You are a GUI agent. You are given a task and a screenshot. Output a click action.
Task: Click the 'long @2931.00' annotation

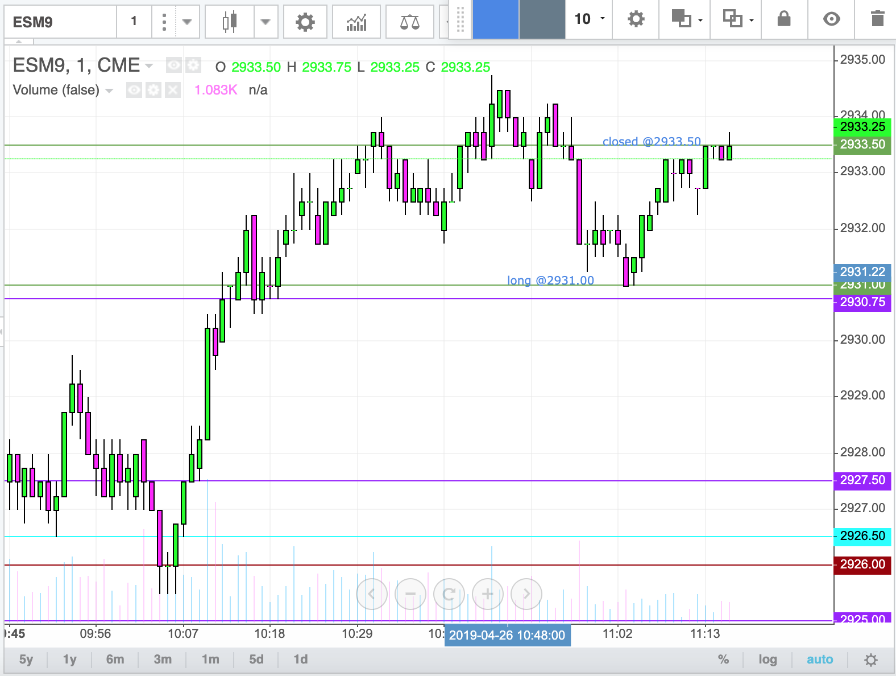point(550,280)
